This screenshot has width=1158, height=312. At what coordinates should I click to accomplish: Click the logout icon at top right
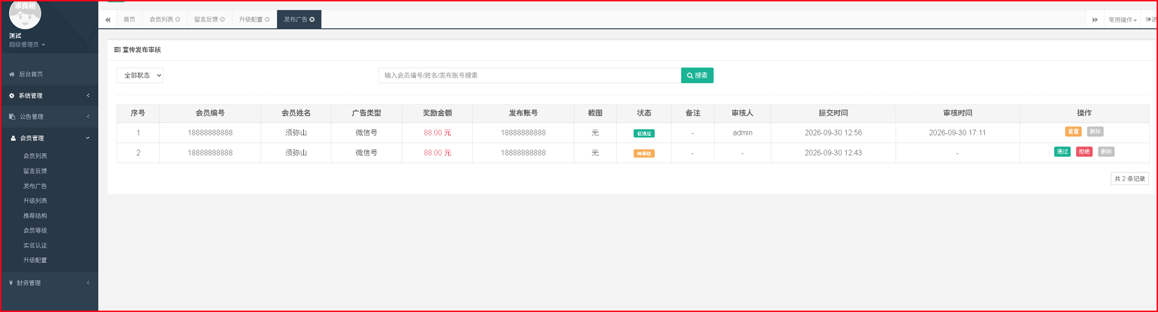pos(1149,19)
